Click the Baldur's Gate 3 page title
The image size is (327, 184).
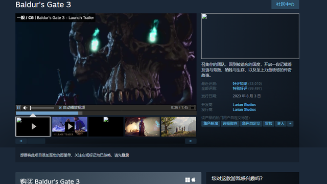[x=43, y=5]
